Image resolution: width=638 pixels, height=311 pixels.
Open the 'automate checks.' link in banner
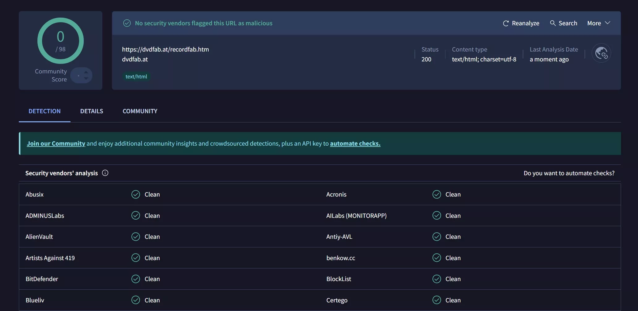point(355,143)
